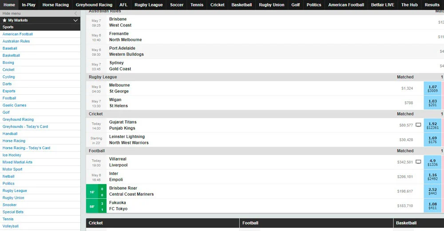The width and height of the screenshot is (444, 231).
Task: Open Rugby League in top navigation
Action: 149,5
